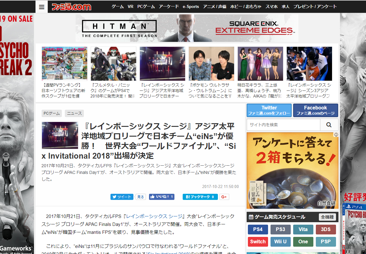Open the 週間PVランキング thumbnail
The image size is (366, 254).
click(x=65, y=64)
